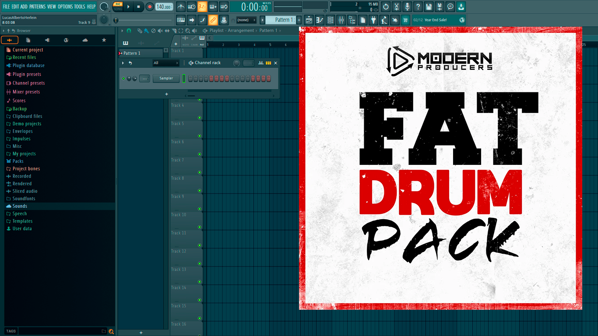
Task: Select Pattern 1 in the picker
Action: click(x=141, y=53)
